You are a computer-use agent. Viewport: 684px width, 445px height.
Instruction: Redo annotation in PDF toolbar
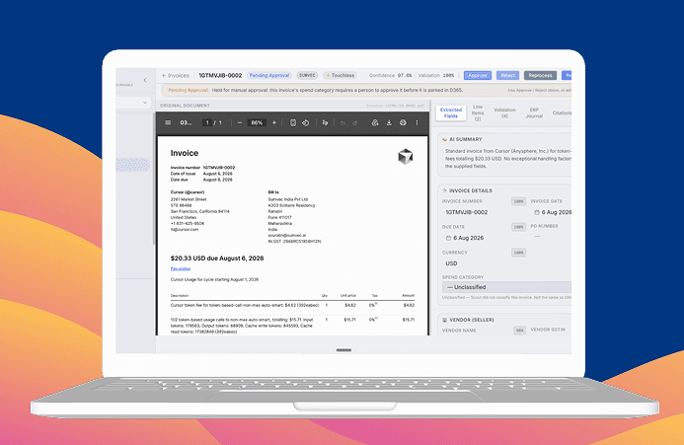(x=355, y=123)
